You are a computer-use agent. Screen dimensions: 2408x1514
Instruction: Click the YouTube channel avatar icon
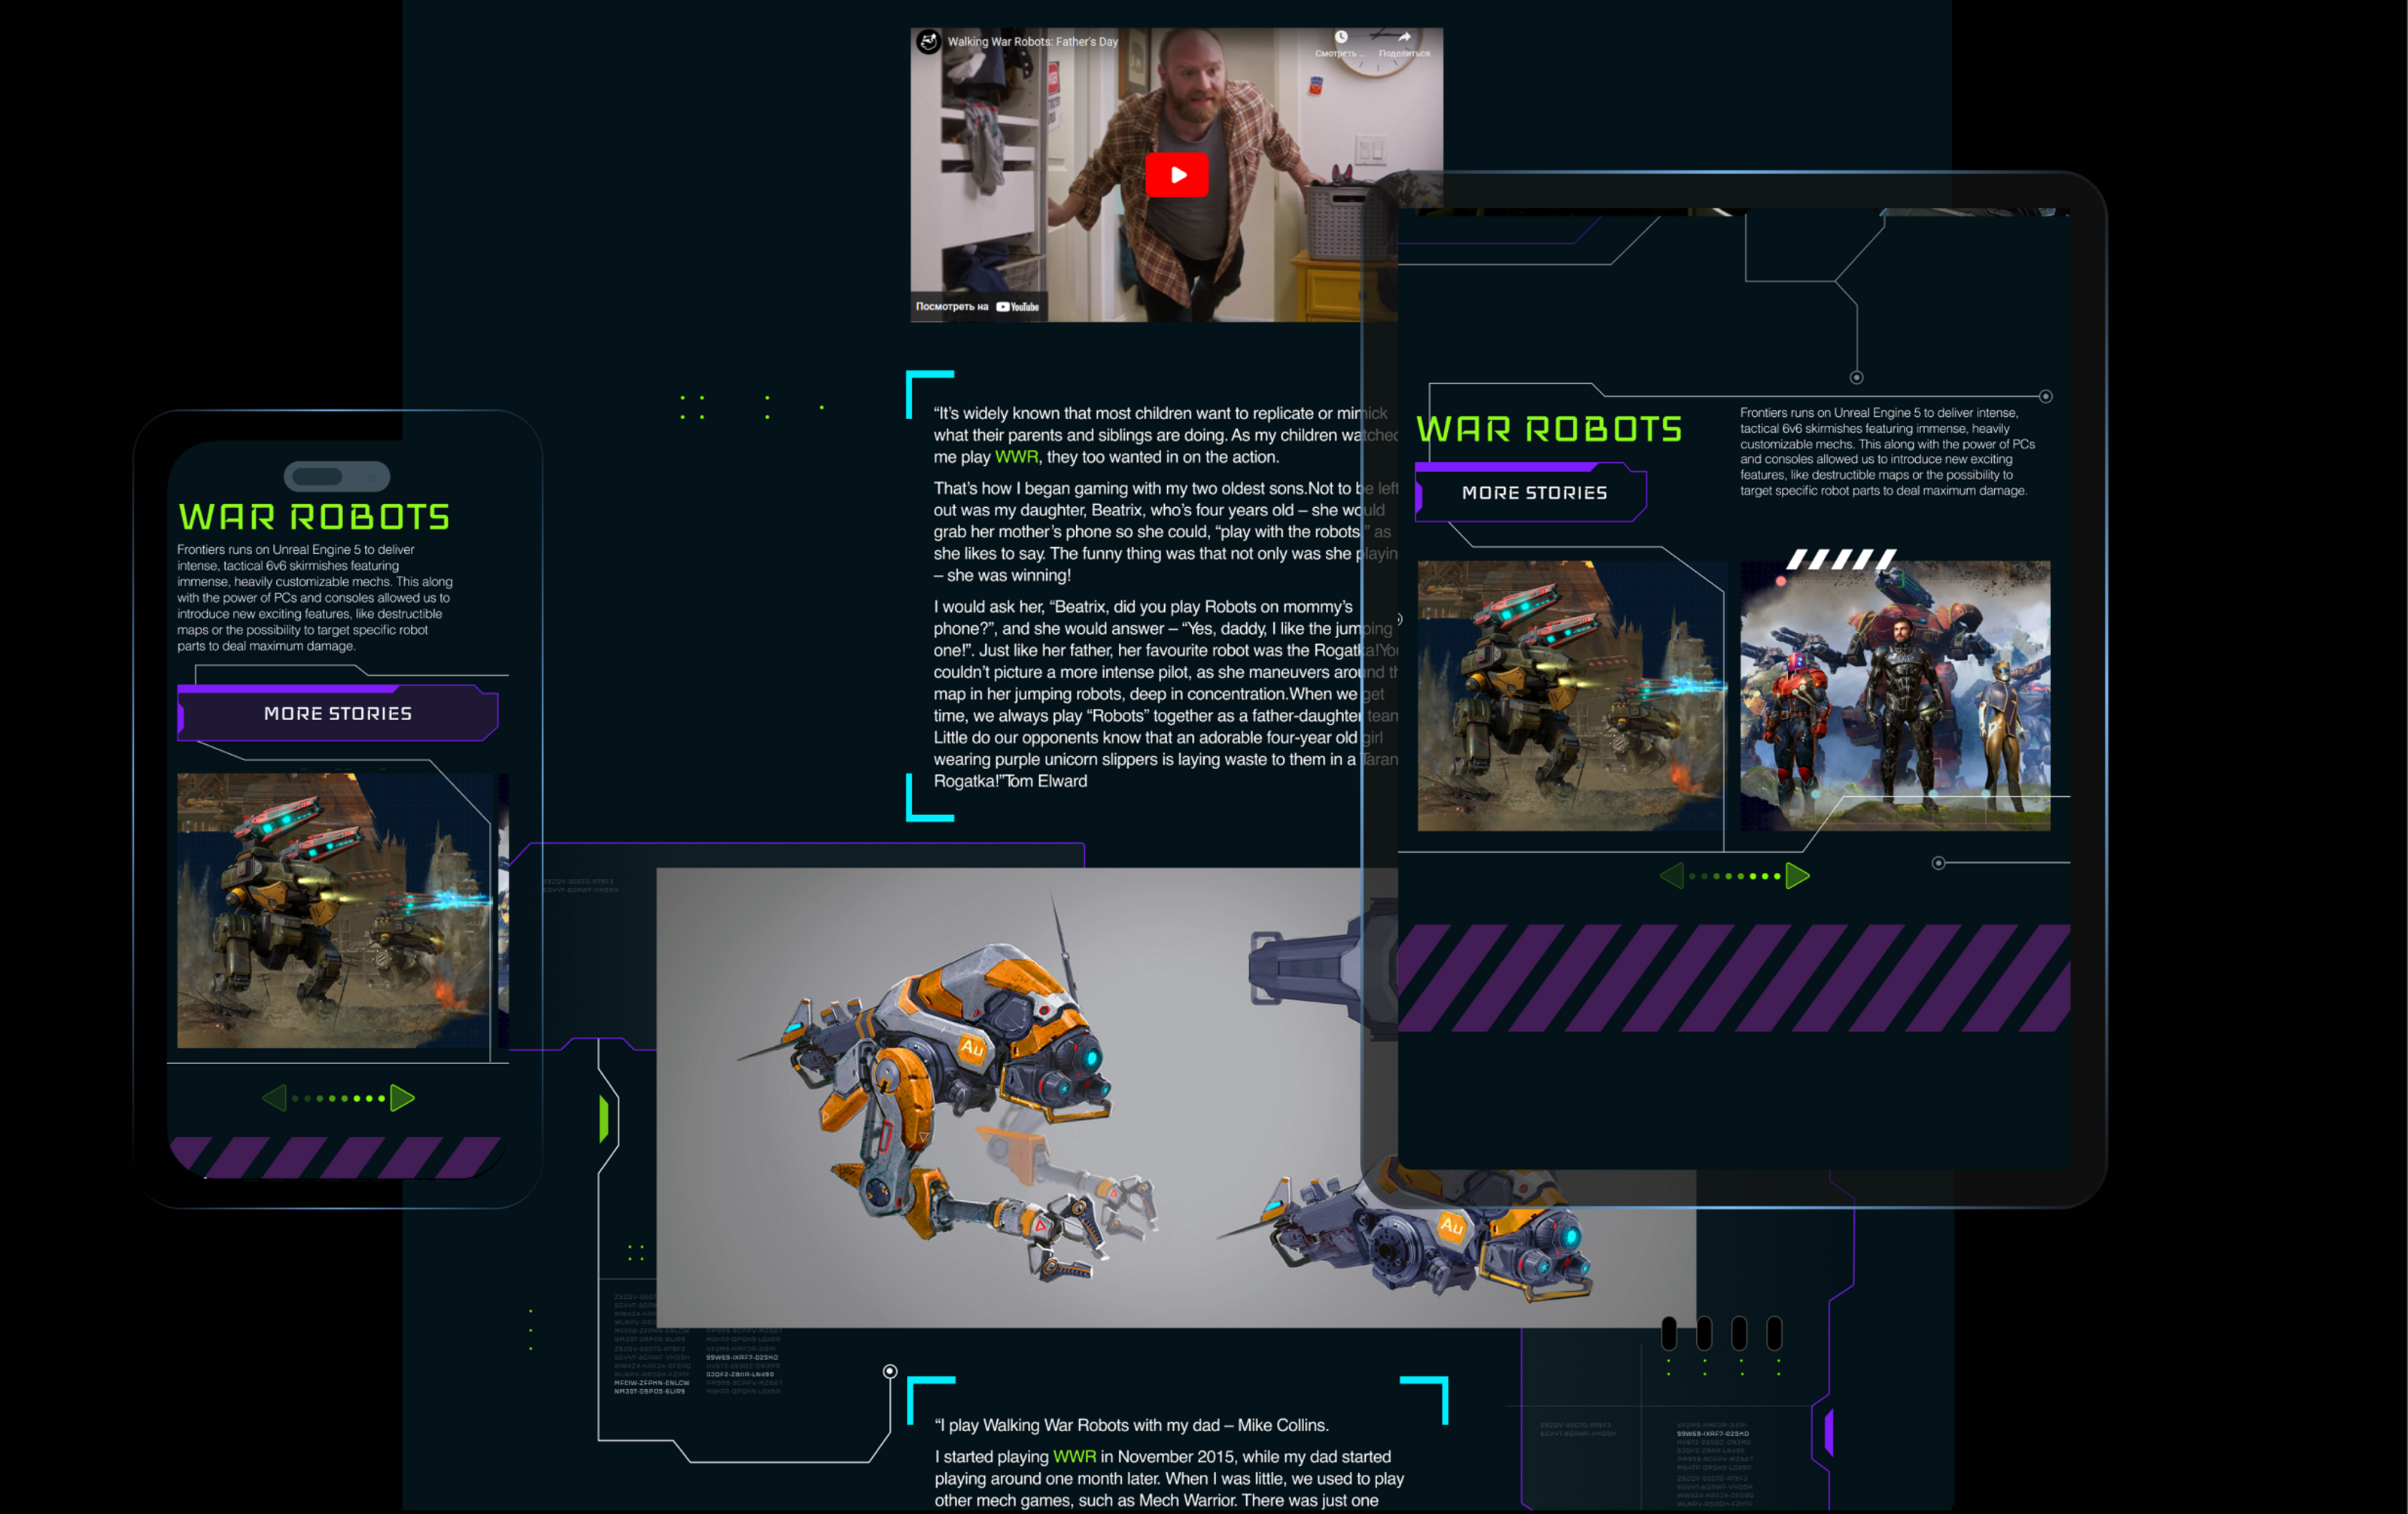click(929, 42)
